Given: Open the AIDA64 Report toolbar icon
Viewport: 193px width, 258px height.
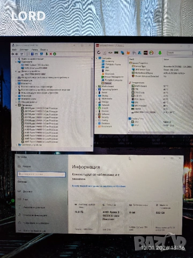Looking at the screenshot, I should click(x=105, y=53).
